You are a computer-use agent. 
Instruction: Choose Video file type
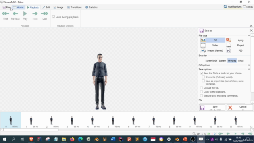tap(213, 45)
